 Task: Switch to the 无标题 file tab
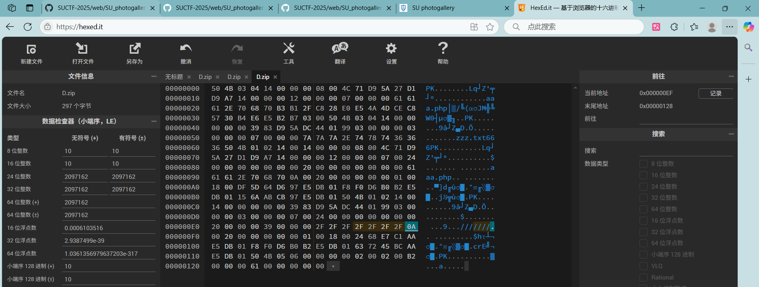click(x=174, y=77)
